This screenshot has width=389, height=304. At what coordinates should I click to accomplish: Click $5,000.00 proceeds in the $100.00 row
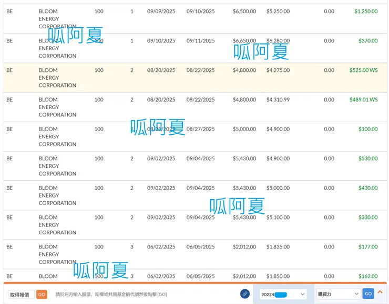[x=244, y=129]
